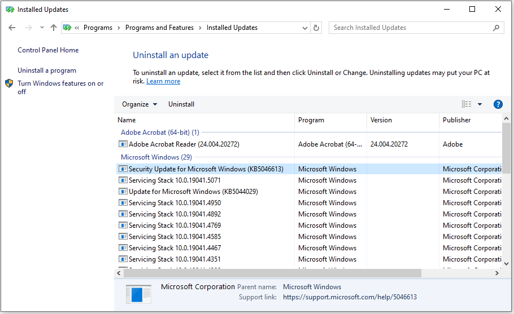Click the Back navigation arrow

[x=12, y=28]
